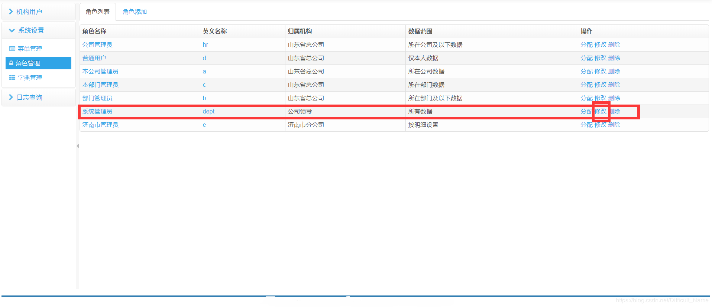Click 分配 for 本公司管理员
Image resolution: width=712 pixels, height=307 pixels.
point(587,71)
